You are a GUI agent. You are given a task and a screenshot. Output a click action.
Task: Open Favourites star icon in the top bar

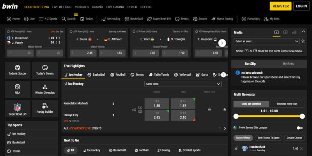pyautogui.click(x=244, y=19)
